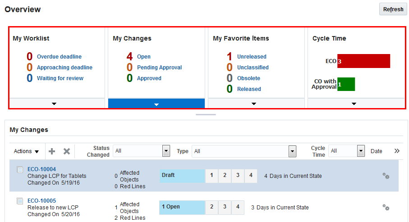The height and width of the screenshot is (222, 409).
Task: Open the Status Changed dropdown
Action: [x=166, y=151]
